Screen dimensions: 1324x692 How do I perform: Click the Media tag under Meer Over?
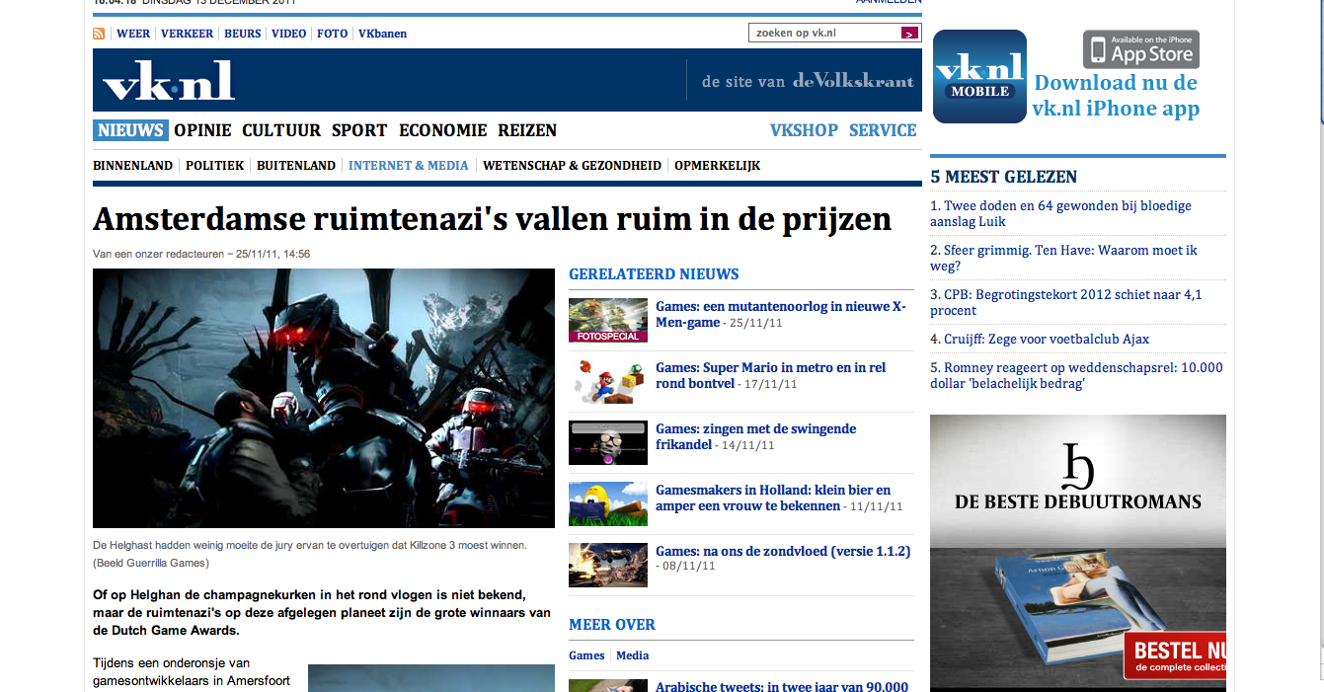[633, 655]
